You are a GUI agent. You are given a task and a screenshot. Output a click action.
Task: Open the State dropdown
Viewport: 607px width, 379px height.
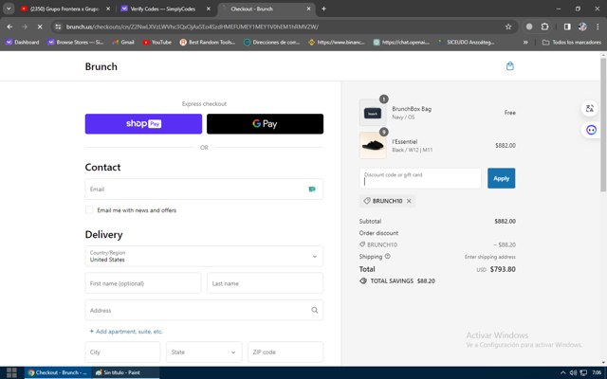(x=204, y=352)
